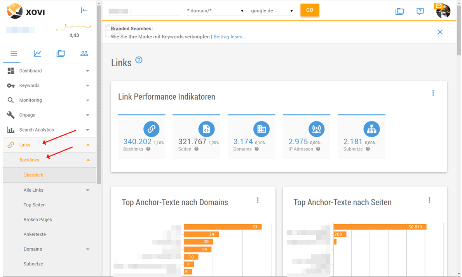Expand the Onpage menu arrow
The height and width of the screenshot is (277, 462).
pyautogui.click(x=87, y=115)
